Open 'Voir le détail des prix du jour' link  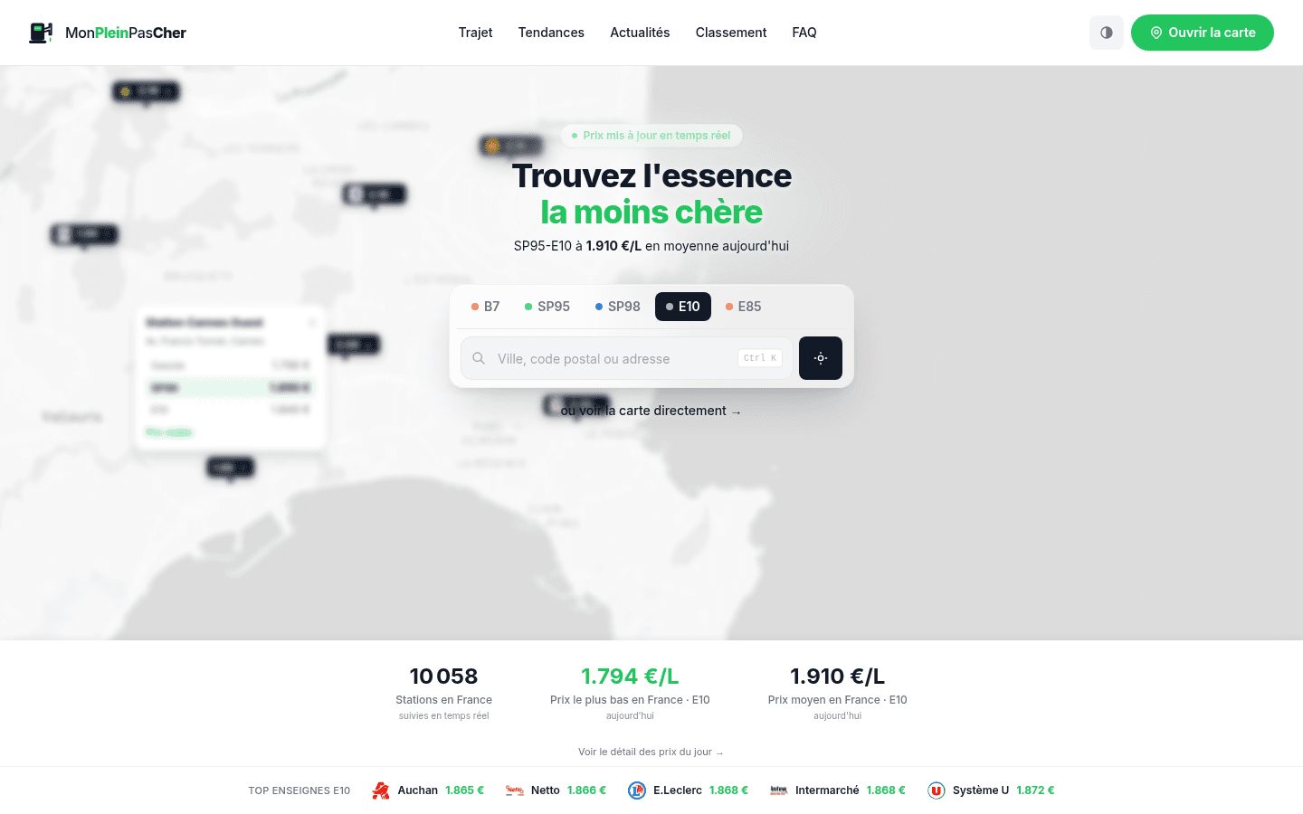point(651,752)
